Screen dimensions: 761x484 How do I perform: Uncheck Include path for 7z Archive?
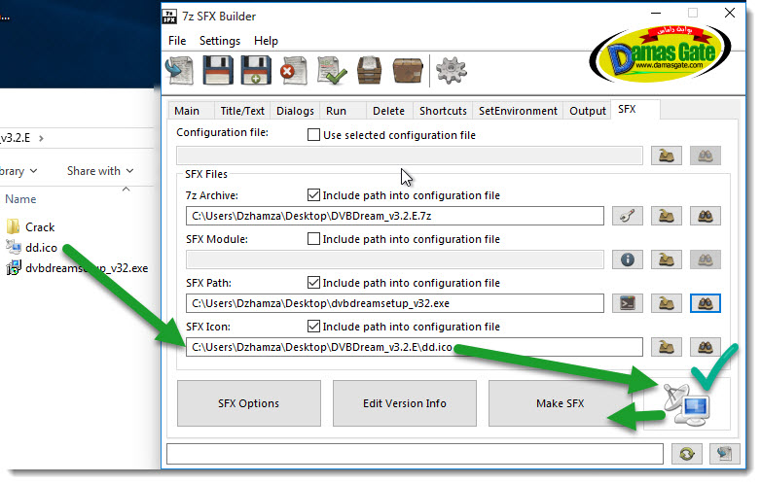pos(313,195)
